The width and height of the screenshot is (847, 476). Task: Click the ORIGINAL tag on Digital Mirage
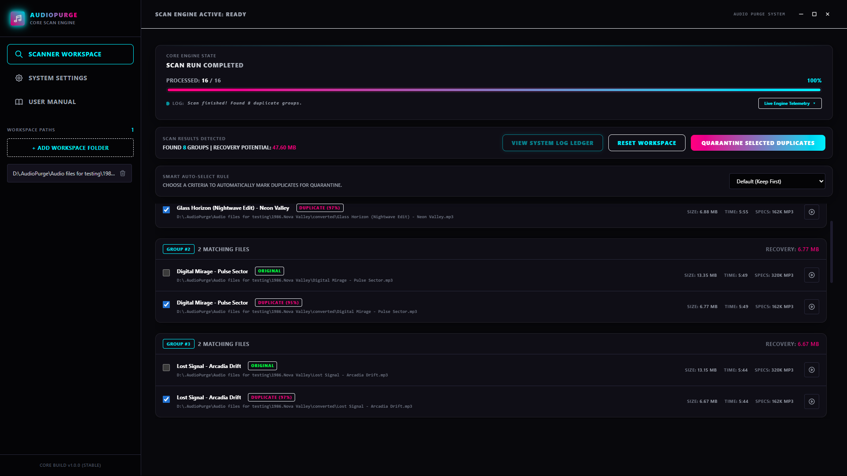[x=270, y=271]
